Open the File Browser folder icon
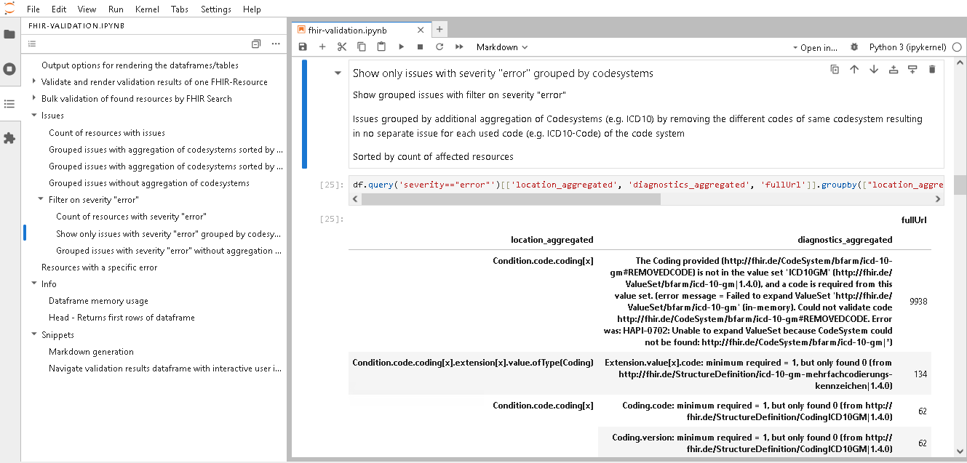 pyautogui.click(x=9, y=34)
